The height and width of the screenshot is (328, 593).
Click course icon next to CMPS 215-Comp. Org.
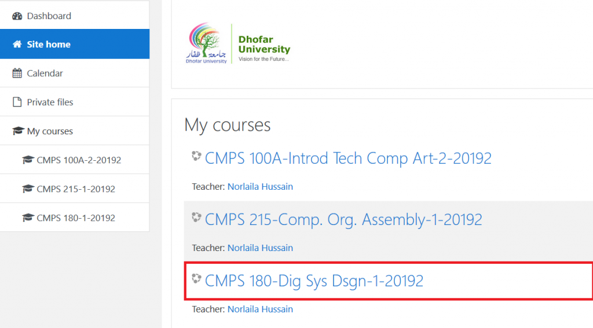click(196, 218)
